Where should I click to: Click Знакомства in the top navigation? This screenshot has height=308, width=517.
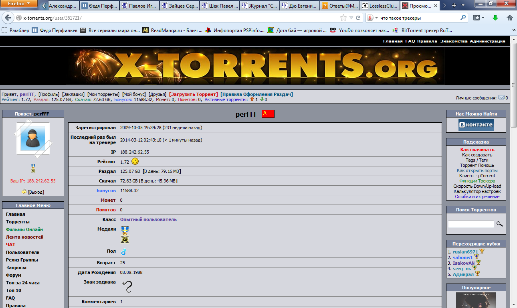454,41
